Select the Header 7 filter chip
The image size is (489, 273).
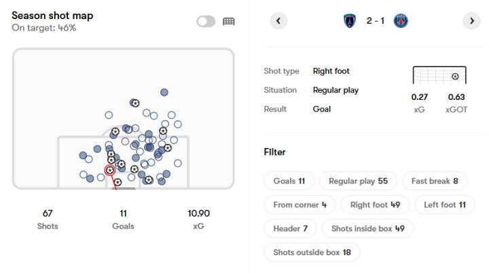point(290,228)
